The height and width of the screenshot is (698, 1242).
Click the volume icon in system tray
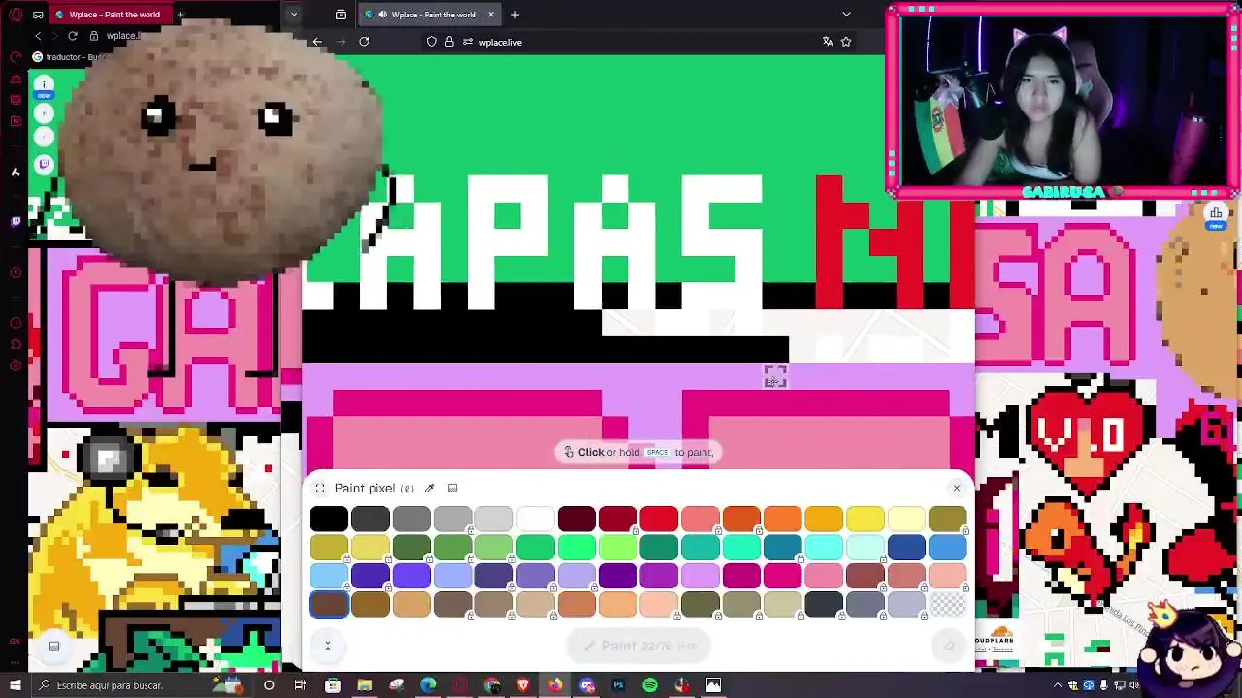pyautogui.click(x=1134, y=685)
